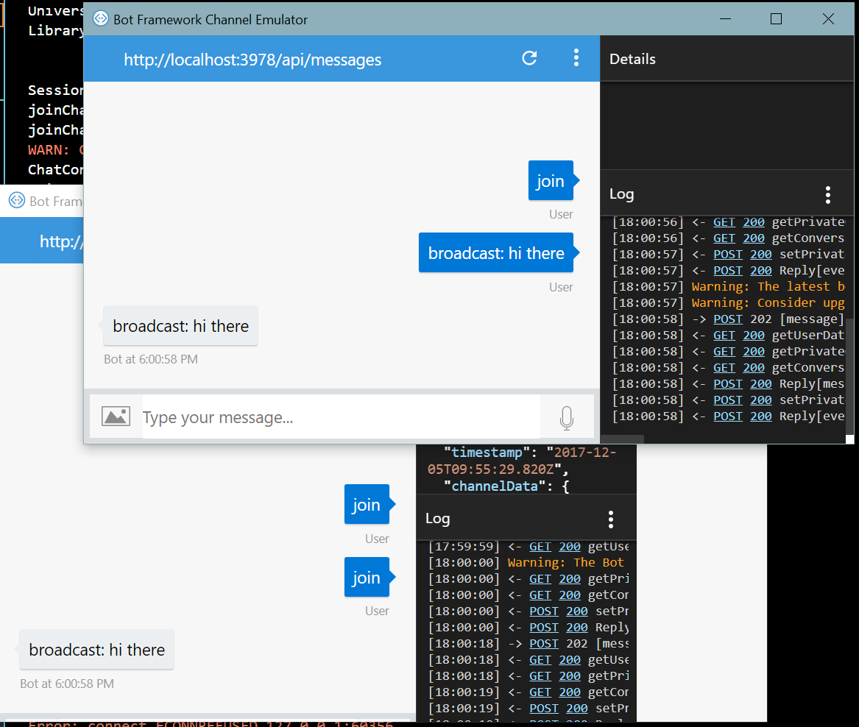Click the upload image icon
The image size is (859, 727).
[116, 417]
